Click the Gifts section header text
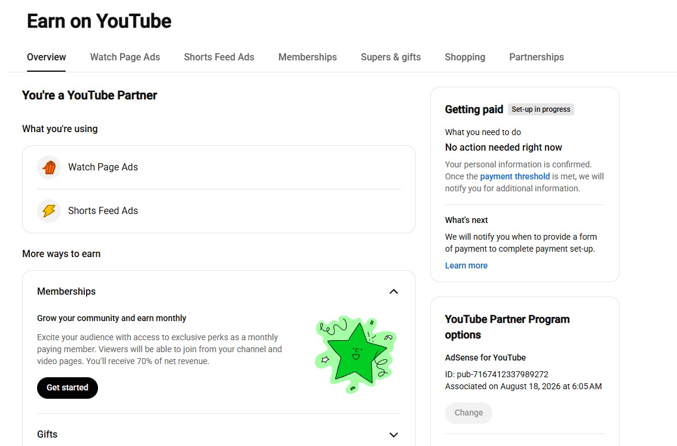The image size is (677, 446). [x=47, y=434]
